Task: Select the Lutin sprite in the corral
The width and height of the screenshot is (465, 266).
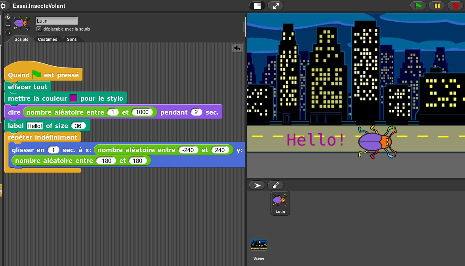Action: tap(280, 203)
